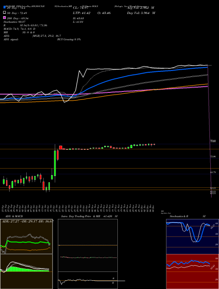Click the magenta 200 Day legend swatch

4,18
